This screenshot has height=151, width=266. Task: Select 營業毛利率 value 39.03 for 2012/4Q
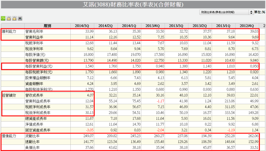pos(254,32)
